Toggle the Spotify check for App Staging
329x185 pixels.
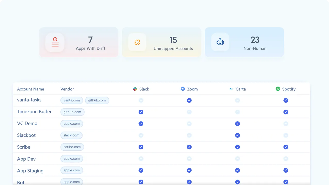(x=286, y=170)
